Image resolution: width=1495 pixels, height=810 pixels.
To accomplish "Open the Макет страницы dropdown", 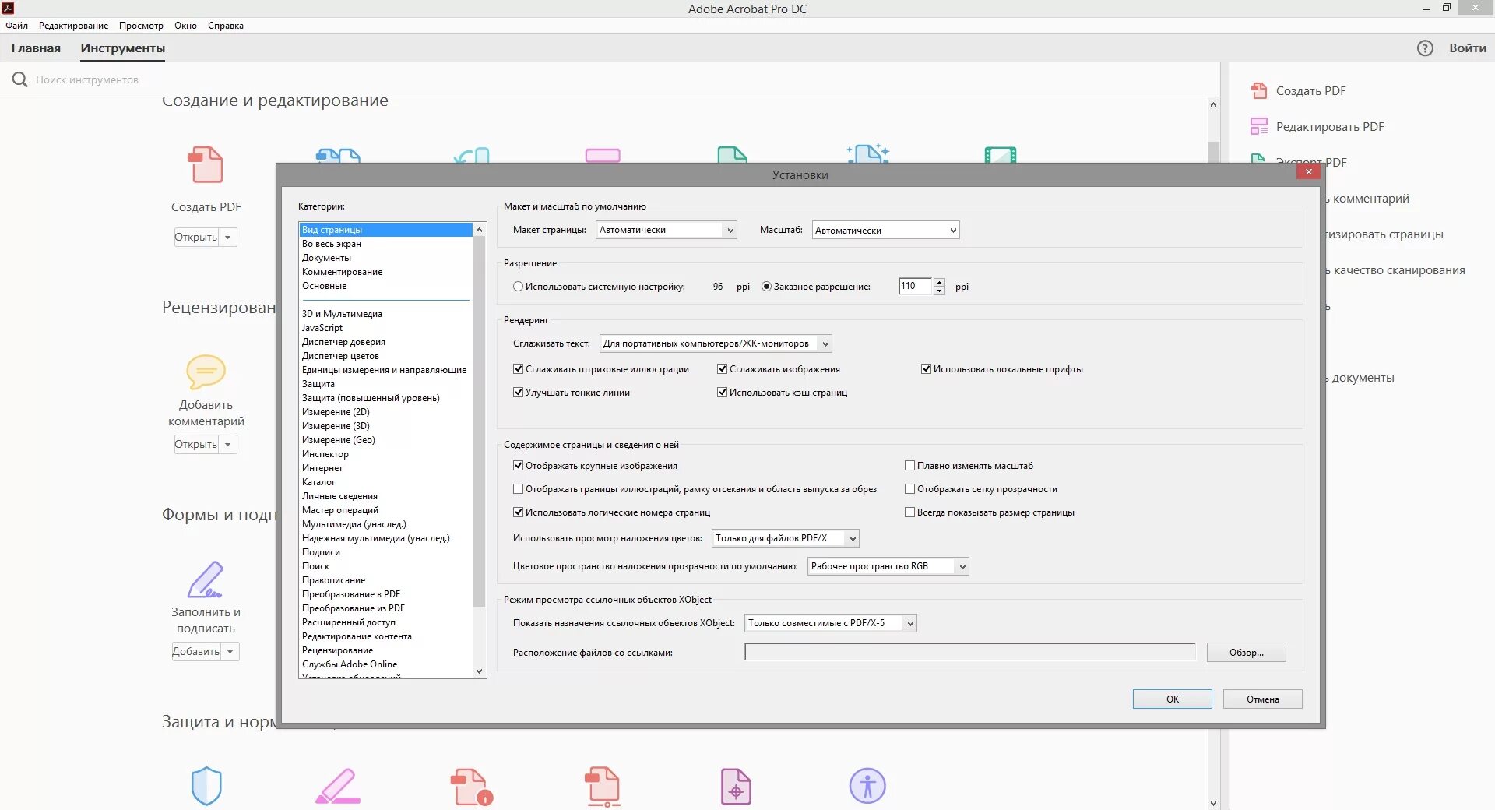I will point(667,230).
